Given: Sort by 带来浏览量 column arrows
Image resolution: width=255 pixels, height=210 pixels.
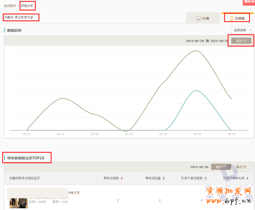Looking at the screenshot, I should (x=164, y=178).
